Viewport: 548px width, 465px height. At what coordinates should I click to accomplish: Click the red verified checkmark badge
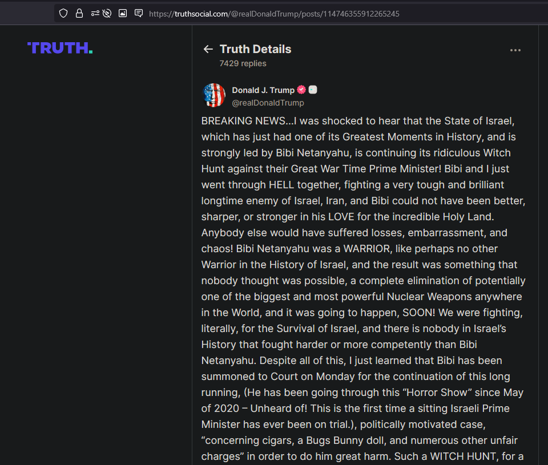[301, 90]
